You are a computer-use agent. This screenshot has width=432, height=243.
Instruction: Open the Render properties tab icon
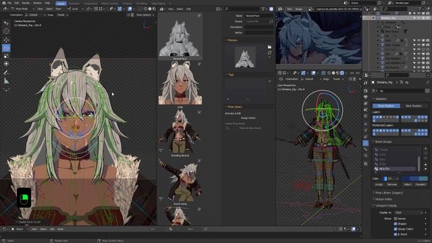(x=366, y=90)
